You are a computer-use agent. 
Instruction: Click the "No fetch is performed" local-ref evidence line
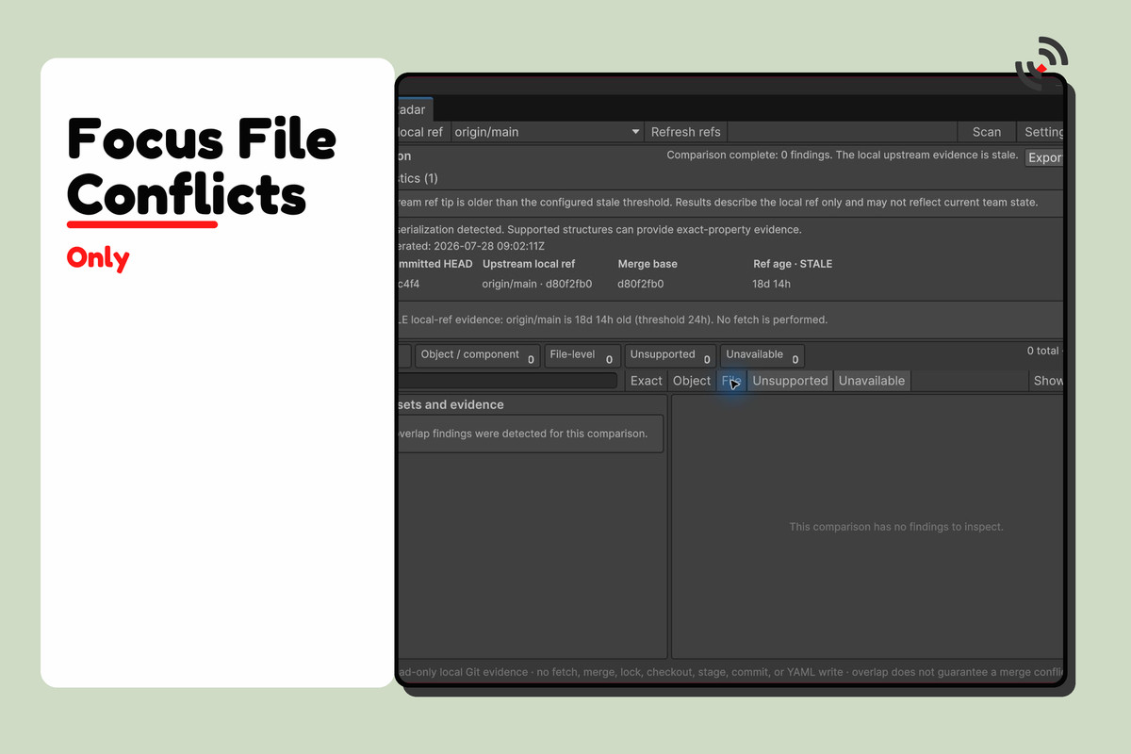point(612,320)
